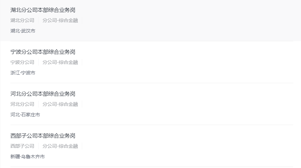Click the gray 河北分公司 company tag

pos(22,104)
